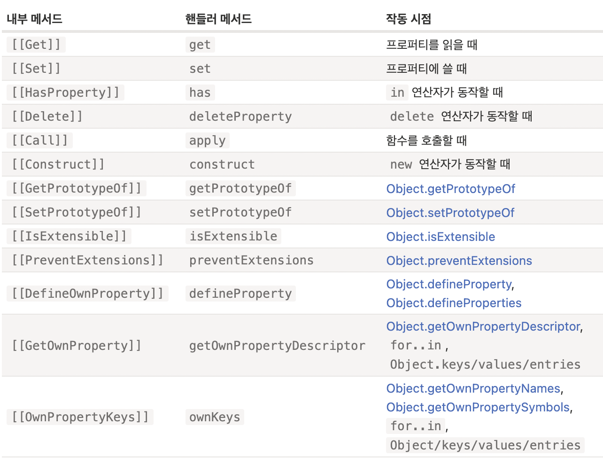Screen dimensions: 603x464
Task: Select the isExtensible handler cell
Action: tap(233, 236)
